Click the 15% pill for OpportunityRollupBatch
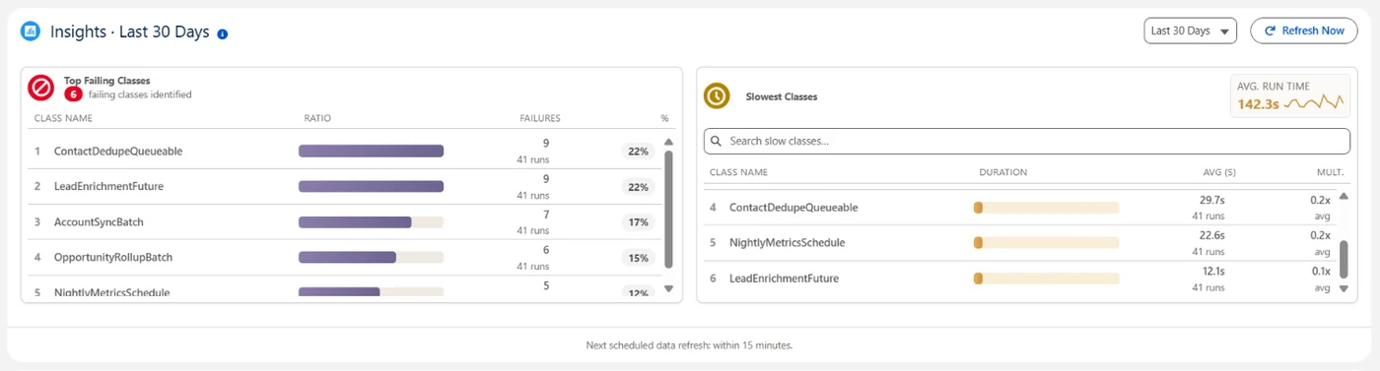This screenshot has height=371, width=1380. (x=638, y=258)
